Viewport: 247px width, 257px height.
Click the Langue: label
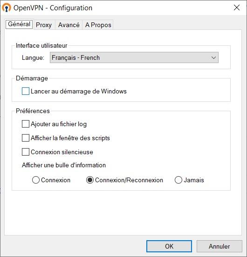click(33, 57)
